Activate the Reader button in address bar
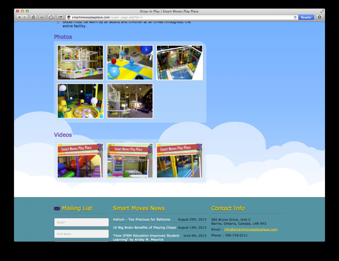 [306, 17]
